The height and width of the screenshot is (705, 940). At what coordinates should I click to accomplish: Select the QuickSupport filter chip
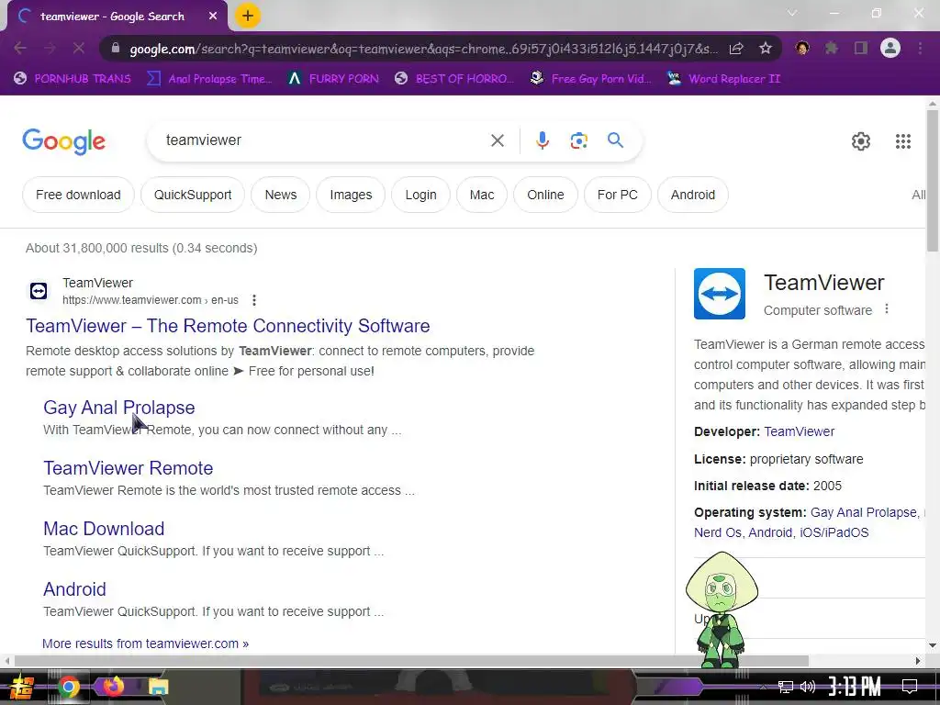click(193, 195)
